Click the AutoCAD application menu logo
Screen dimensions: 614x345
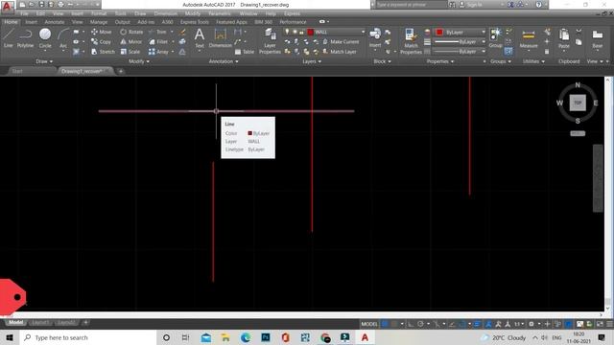(7, 7)
